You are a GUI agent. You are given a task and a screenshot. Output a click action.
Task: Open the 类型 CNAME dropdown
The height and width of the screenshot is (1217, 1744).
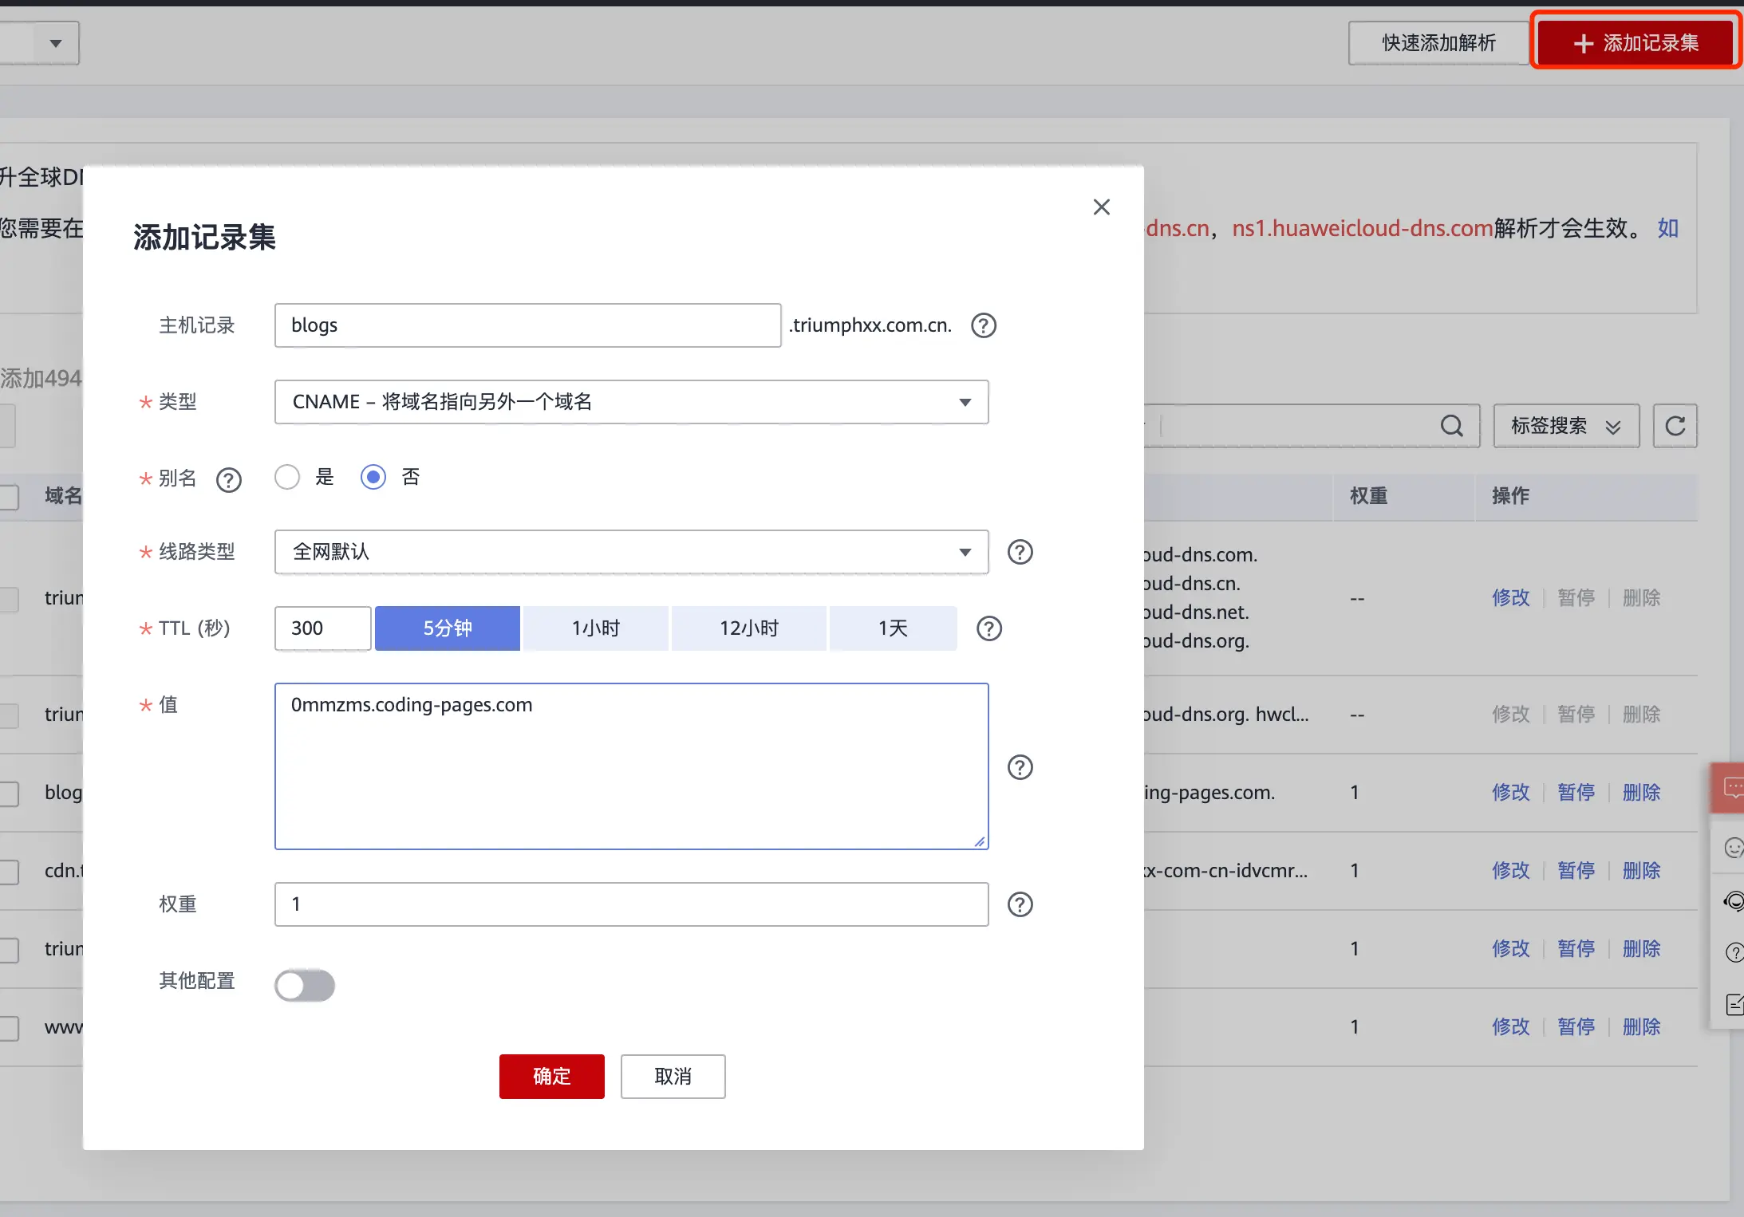(x=630, y=402)
